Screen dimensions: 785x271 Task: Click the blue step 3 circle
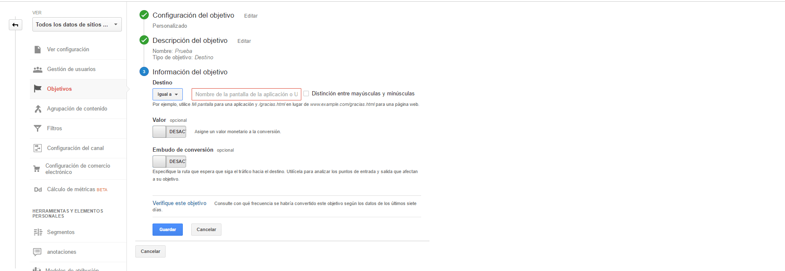[x=144, y=72]
